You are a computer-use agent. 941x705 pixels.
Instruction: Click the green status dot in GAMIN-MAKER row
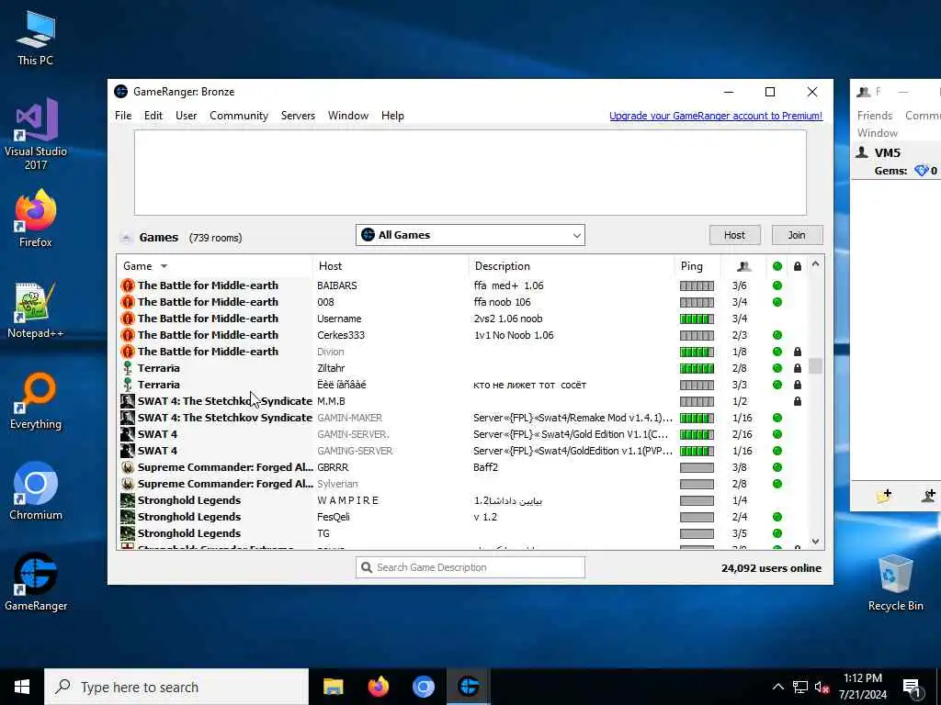point(777,418)
